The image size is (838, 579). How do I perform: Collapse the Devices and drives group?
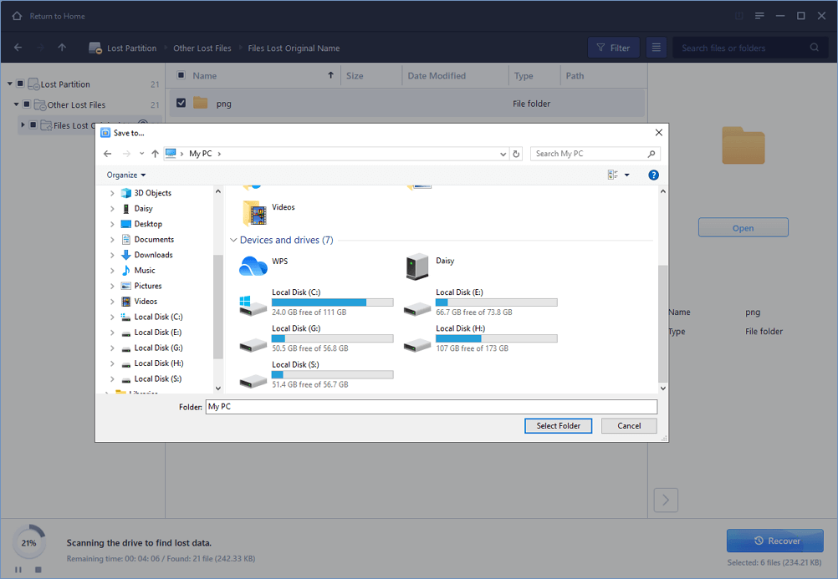coord(233,241)
